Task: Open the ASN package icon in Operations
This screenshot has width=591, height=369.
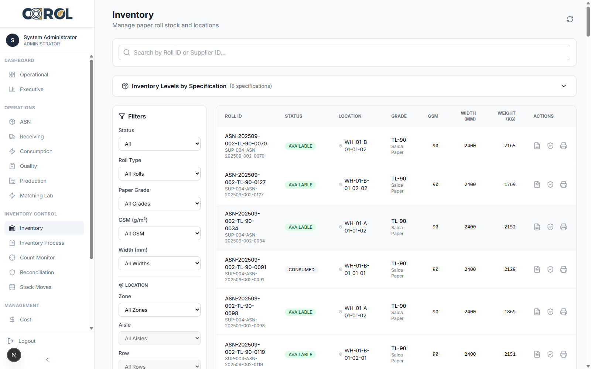Action: pos(12,121)
